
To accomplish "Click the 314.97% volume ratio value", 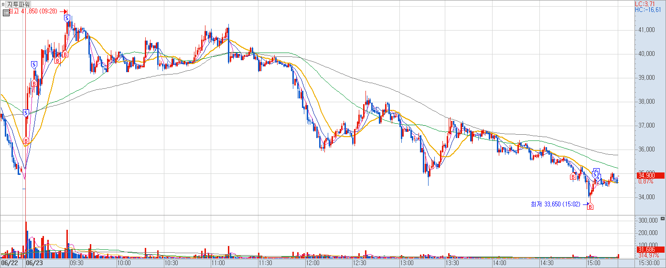I will coord(648,255).
